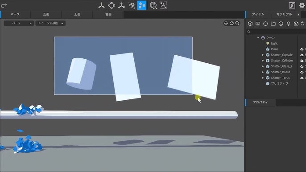Screen dimensions: 306x172
Task: Click the crossed-circle effect icon
Action: click(281, 24)
